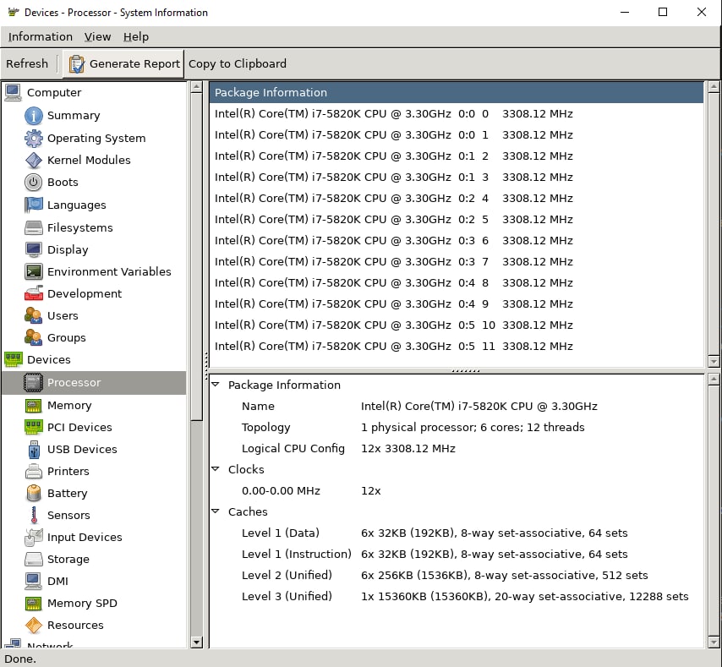Click the Generate Report button label
Viewport: 722px width, 667px height.
[134, 64]
